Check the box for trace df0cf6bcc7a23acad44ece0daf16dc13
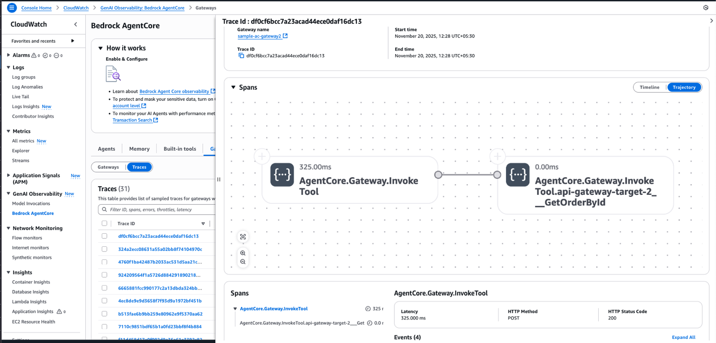 [x=104, y=236]
